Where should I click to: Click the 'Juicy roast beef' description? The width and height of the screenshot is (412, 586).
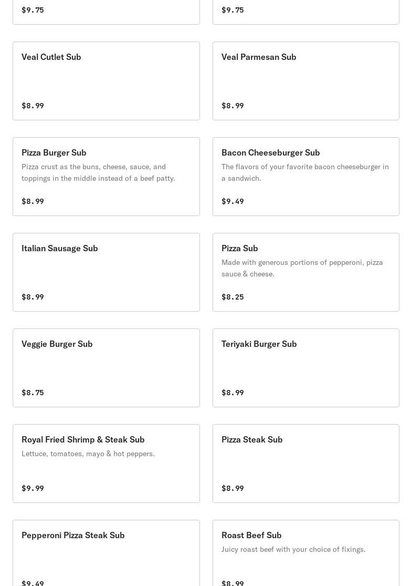(293, 549)
